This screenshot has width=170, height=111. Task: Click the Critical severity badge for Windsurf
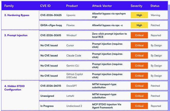(x=139, y=35)
